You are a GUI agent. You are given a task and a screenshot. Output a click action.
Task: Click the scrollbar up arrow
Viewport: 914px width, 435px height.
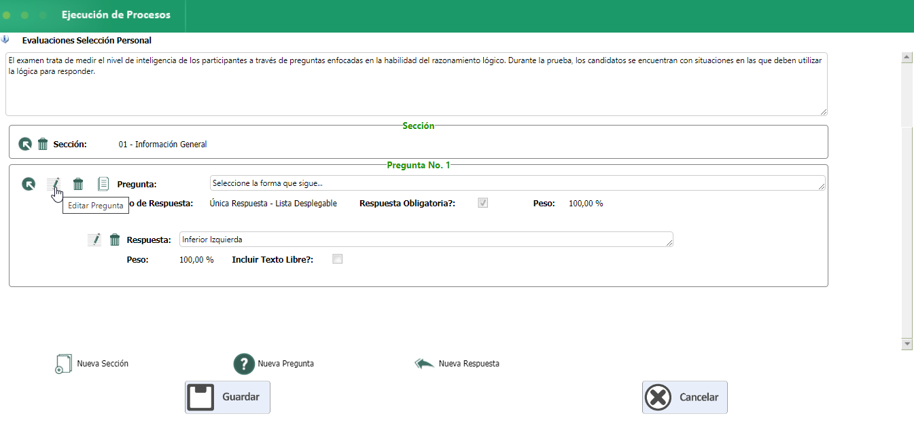coord(907,58)
